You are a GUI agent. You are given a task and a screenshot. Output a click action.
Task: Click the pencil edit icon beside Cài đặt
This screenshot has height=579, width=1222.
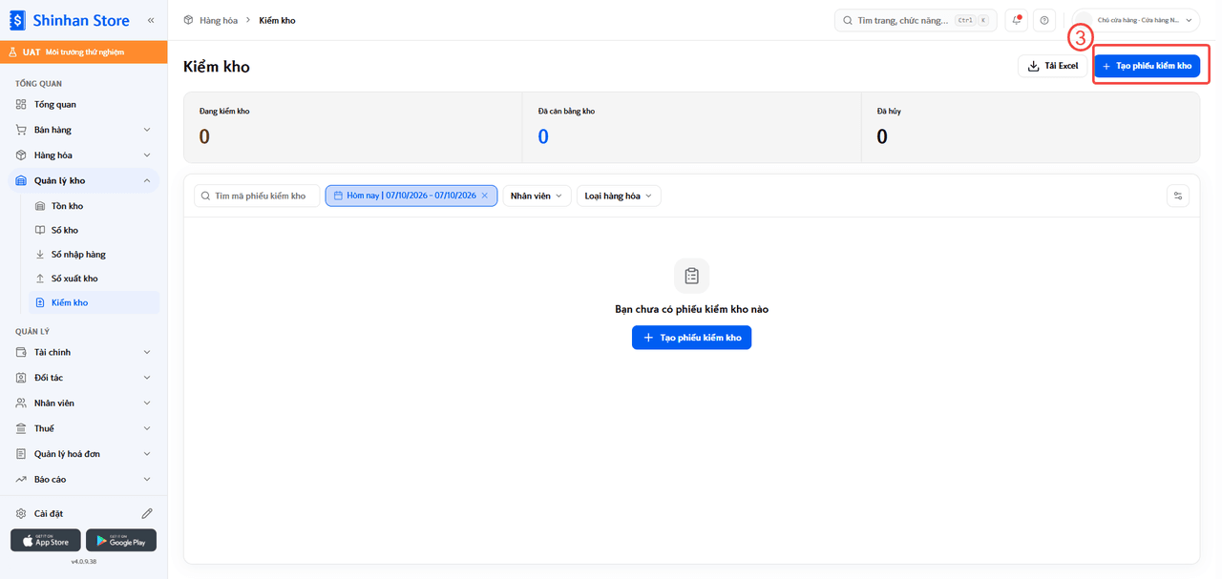(147, 513)
